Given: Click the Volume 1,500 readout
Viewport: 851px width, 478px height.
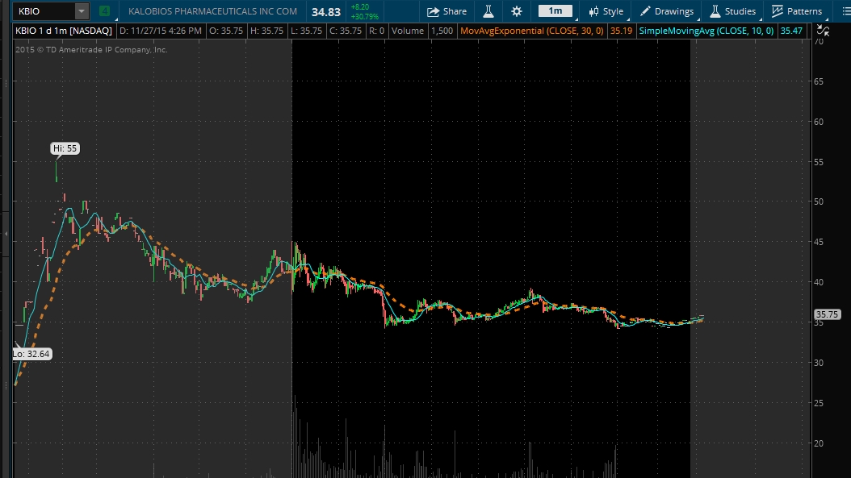Looking at the screenshot, I should [421, 31].
